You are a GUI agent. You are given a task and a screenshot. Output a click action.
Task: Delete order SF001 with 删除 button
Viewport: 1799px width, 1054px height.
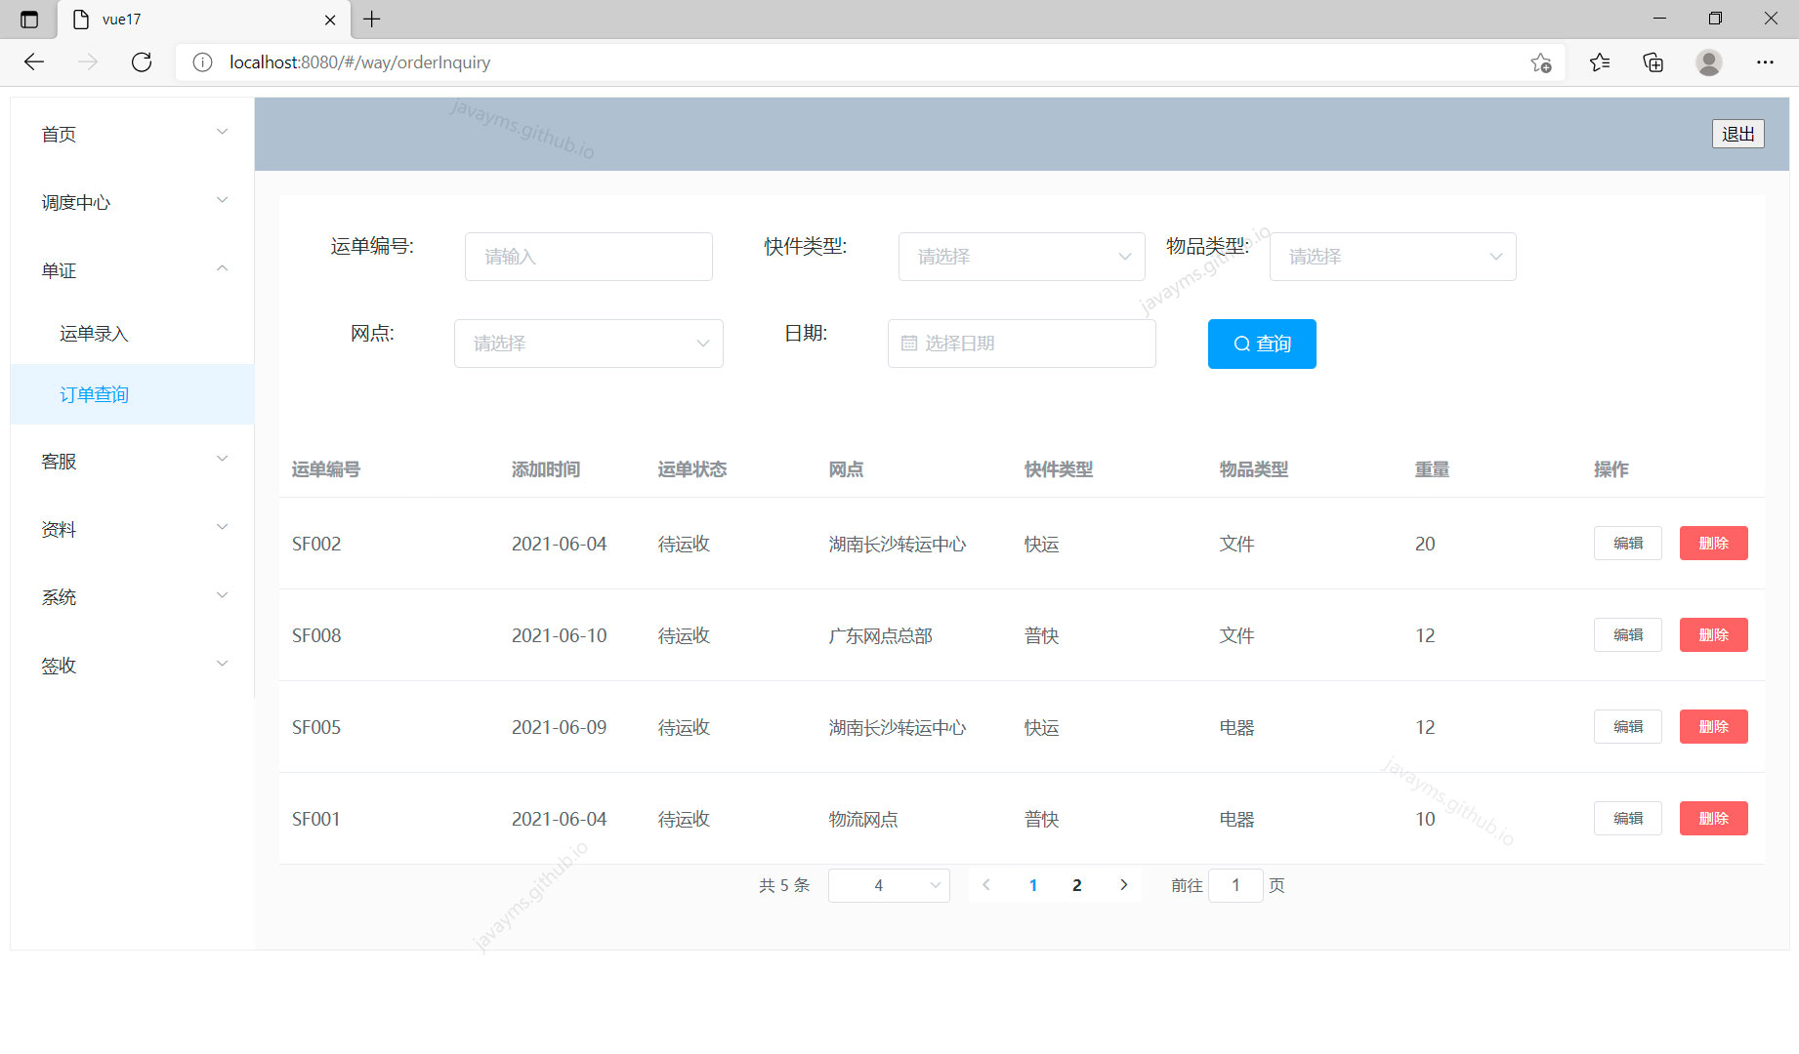1714,819
